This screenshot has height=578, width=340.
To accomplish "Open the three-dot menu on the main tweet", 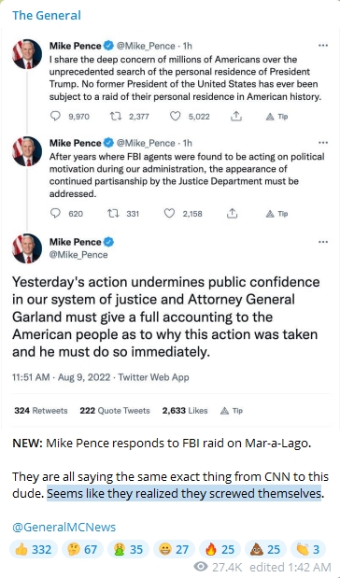I will coord(323,242).
